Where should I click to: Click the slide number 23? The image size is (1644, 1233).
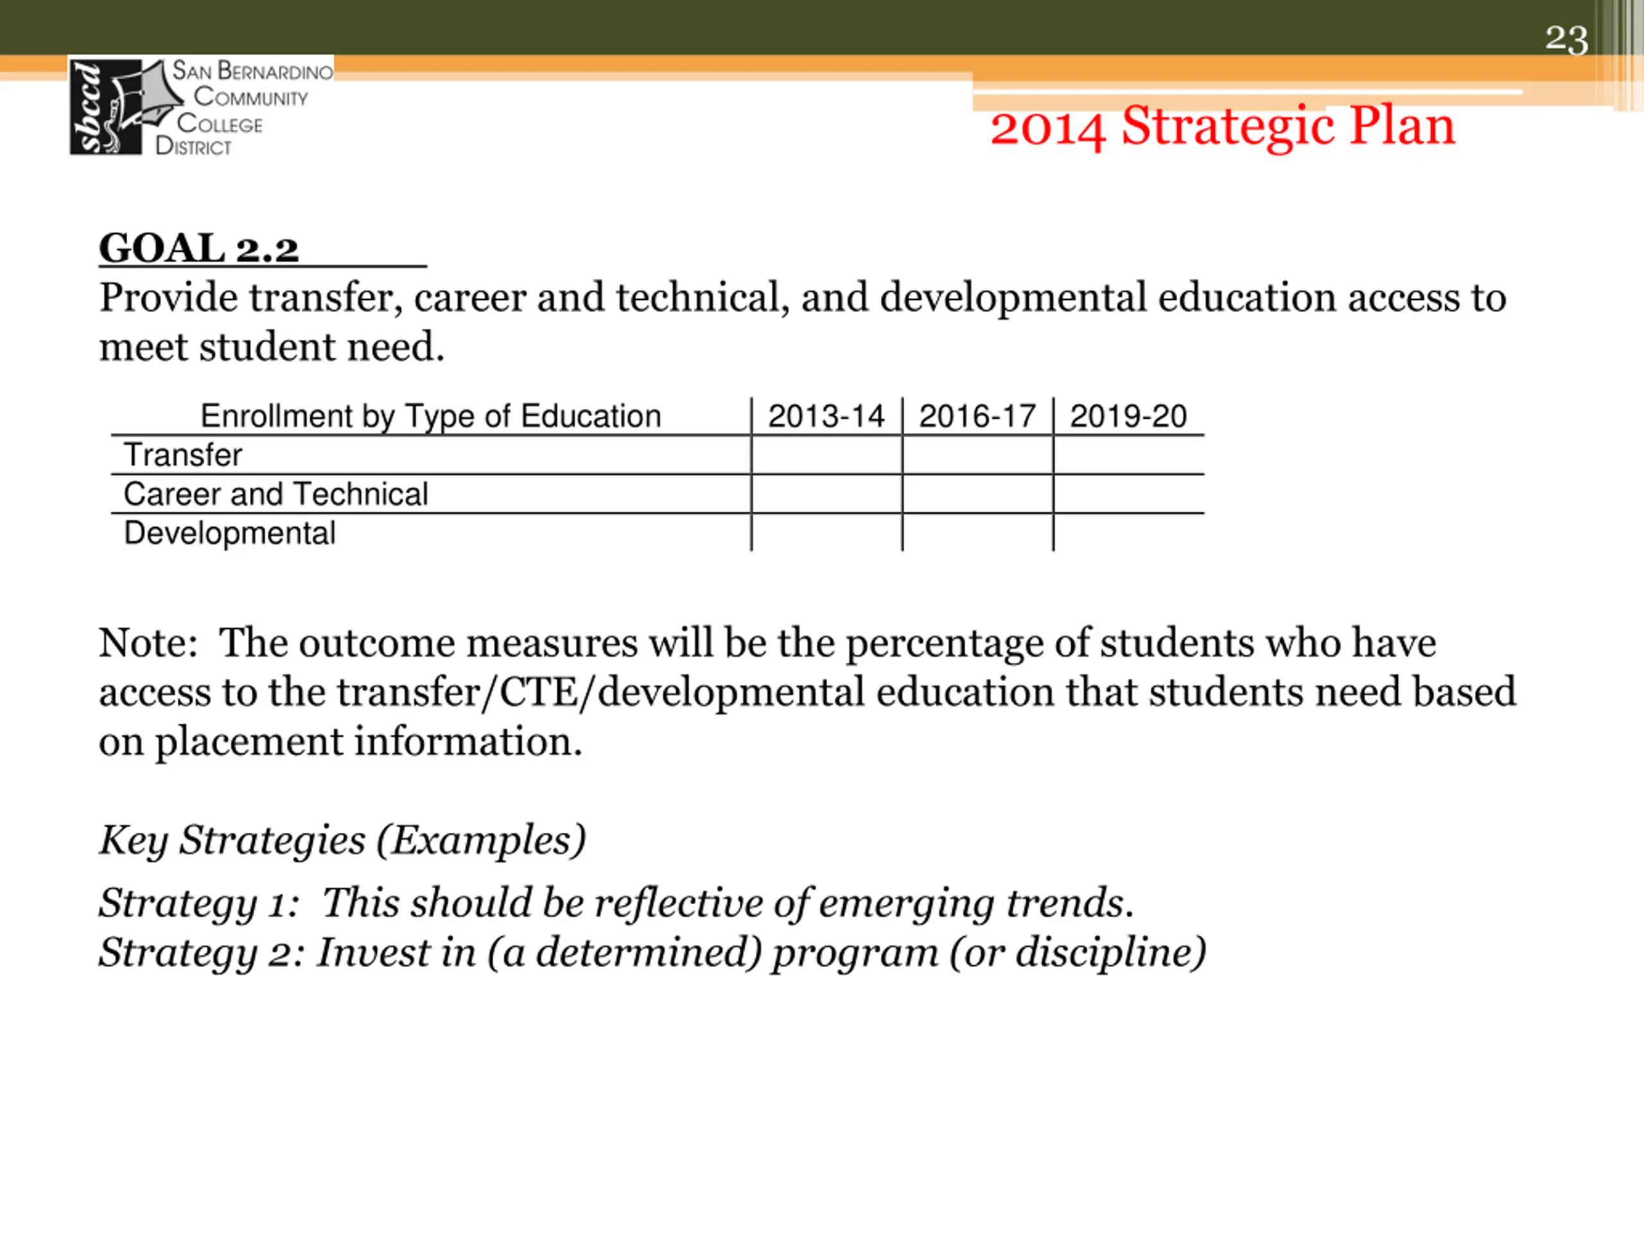point(1567,39)
